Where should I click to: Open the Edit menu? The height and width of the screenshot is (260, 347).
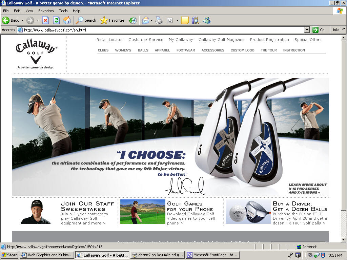17,11
